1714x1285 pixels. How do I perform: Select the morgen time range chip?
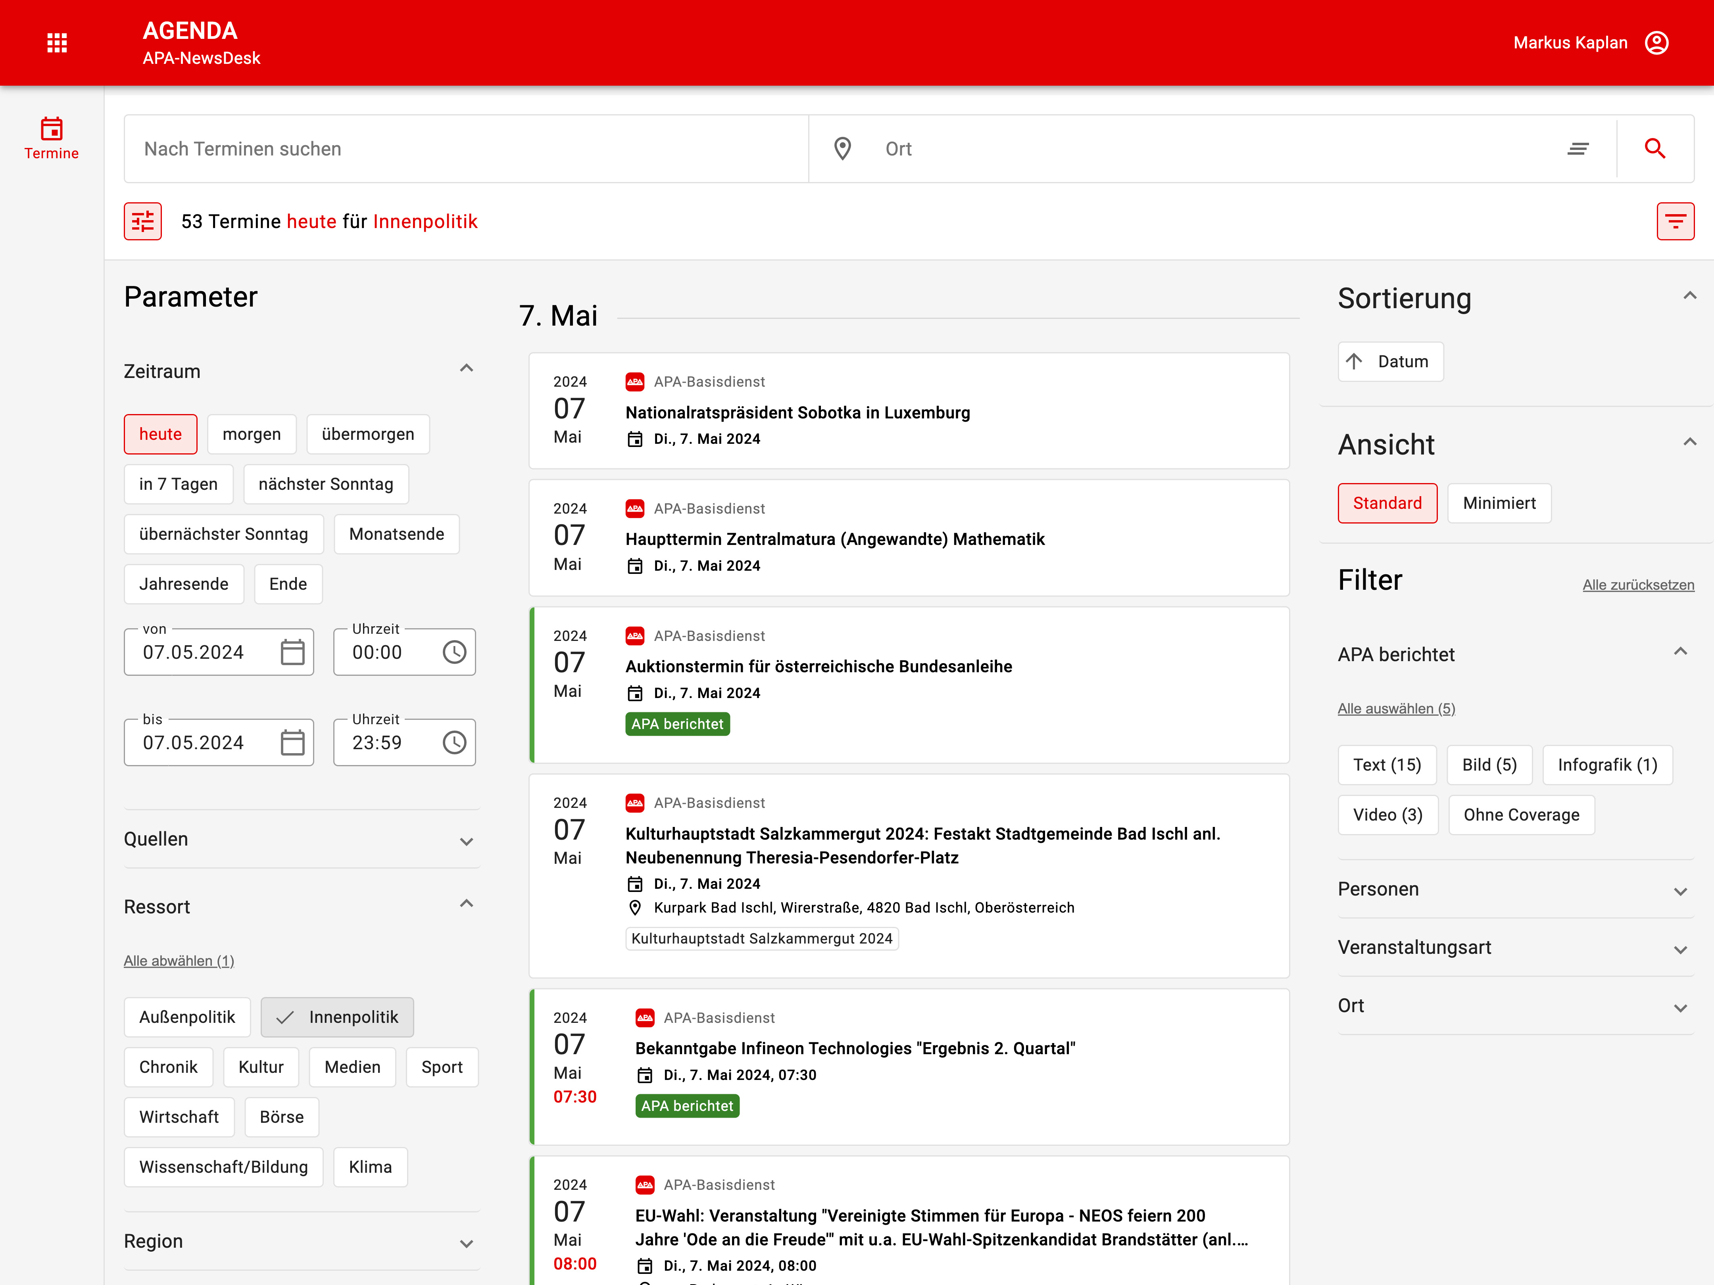coord(251,435)
